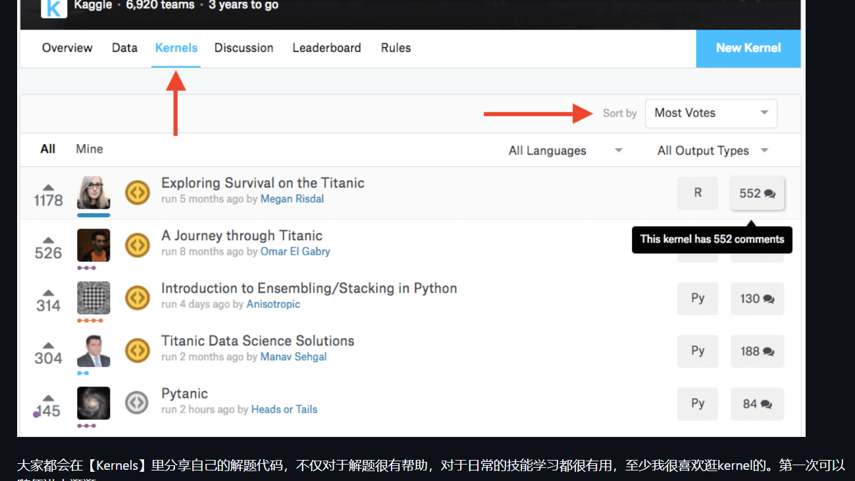Viewport: 855px width, 481px height.
Task: Visit Heads or Tails profile link
Action: click(284, 409)
